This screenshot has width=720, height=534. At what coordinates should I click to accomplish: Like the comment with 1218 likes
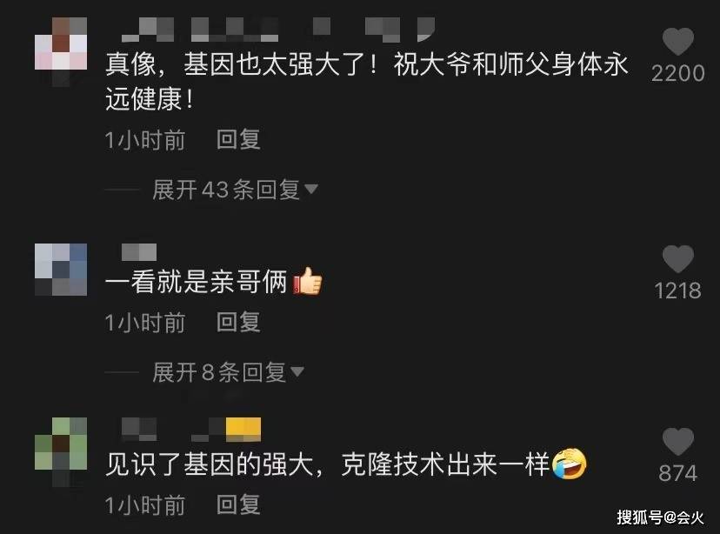677,259
